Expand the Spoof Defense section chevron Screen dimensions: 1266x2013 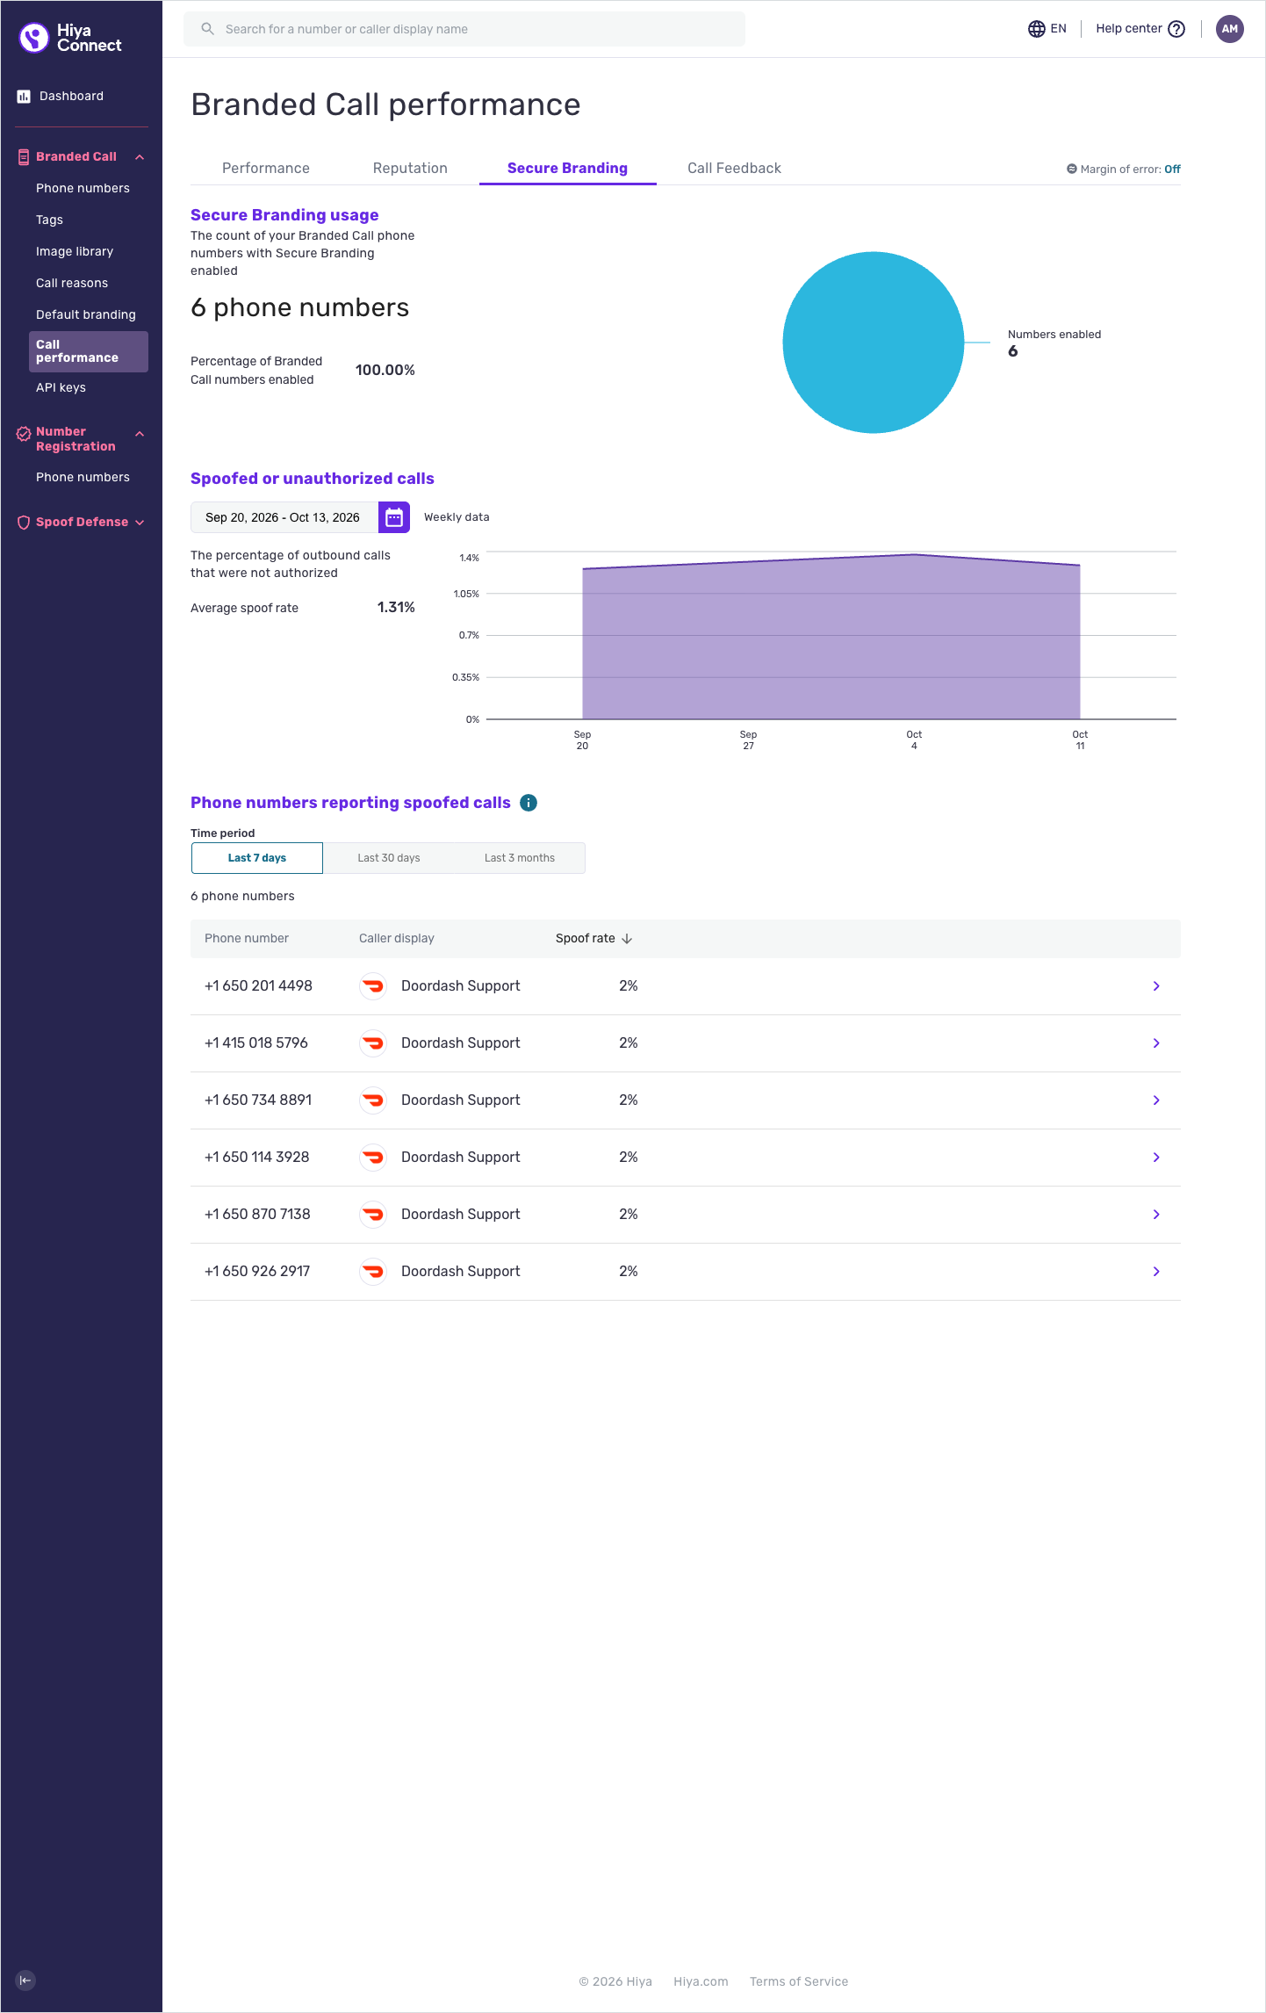[140, 523]
